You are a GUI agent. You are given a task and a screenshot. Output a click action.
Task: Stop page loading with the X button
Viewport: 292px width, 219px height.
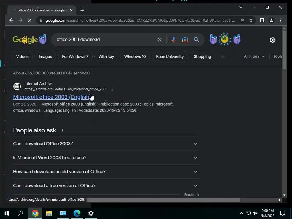(x=30, y=20)
